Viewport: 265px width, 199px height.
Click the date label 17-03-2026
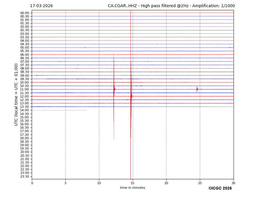[41, 6]
